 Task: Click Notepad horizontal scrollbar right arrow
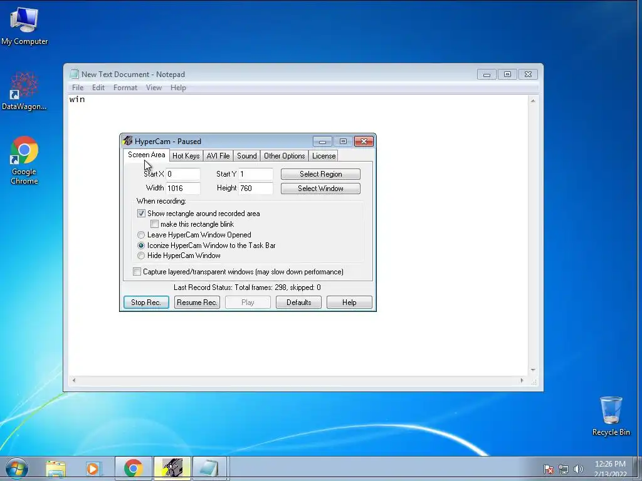click(522, 380)
